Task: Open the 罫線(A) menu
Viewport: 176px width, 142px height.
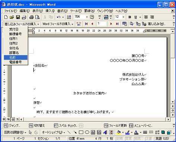Action: point(89,11)
